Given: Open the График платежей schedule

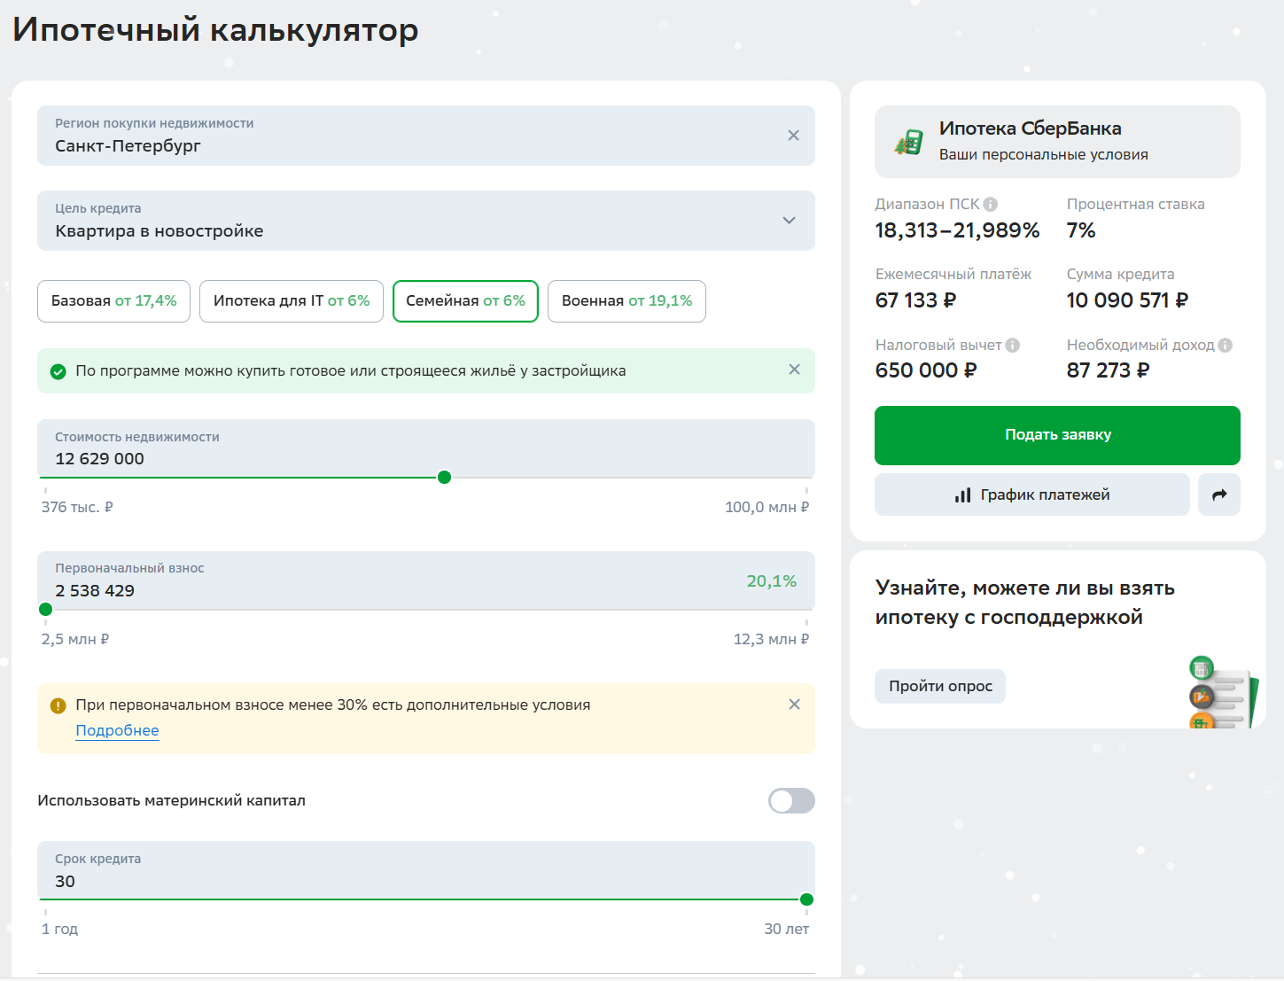Looking at the screenshot, I should [1031, 495].
